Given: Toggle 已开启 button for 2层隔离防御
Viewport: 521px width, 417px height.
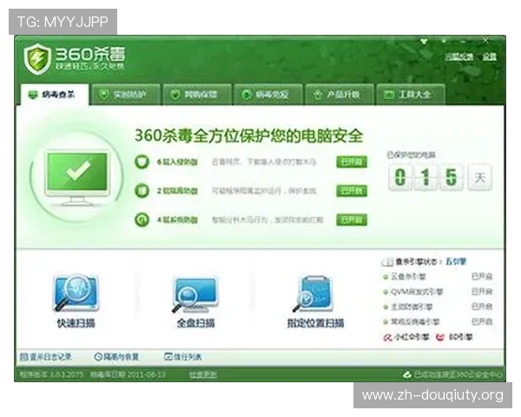Looking at the screenshot, I should pyautogui.click(x=352, y=191).
